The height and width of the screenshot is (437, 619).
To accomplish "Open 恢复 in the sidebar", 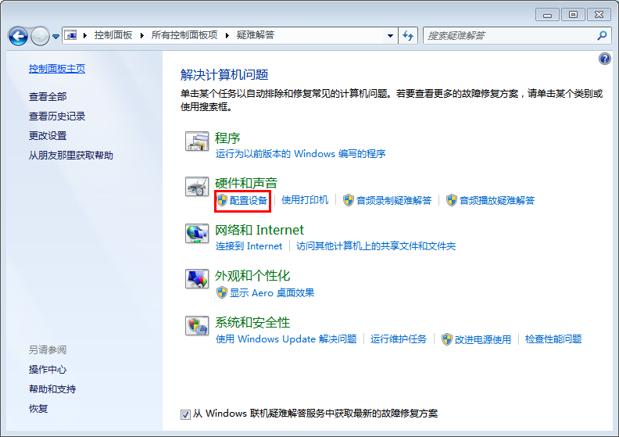I will click(x=38, y=409).
